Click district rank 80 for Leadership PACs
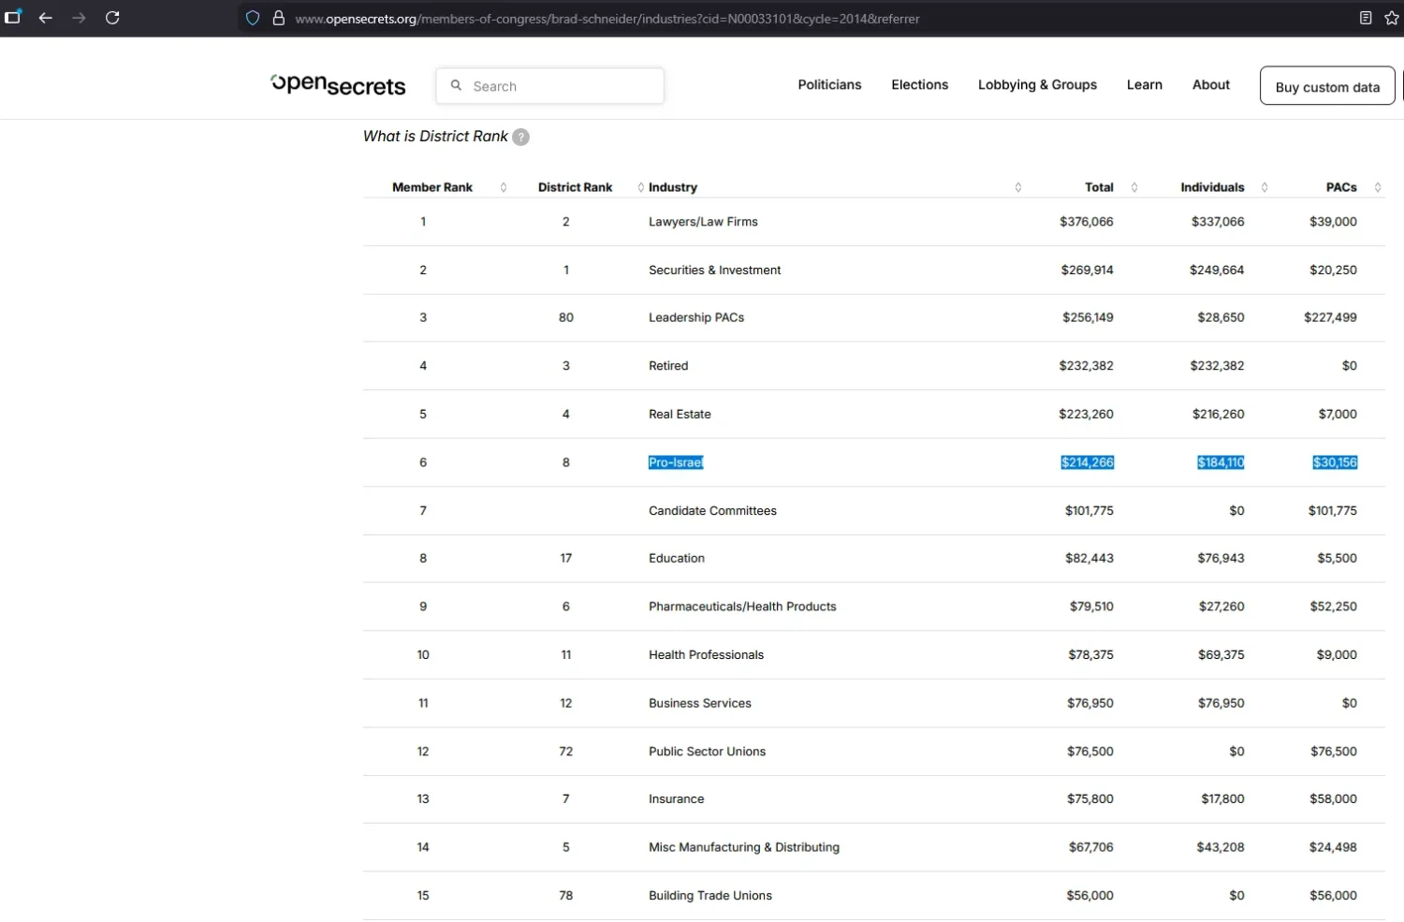 pyautogui.click(x=566, y=317)
